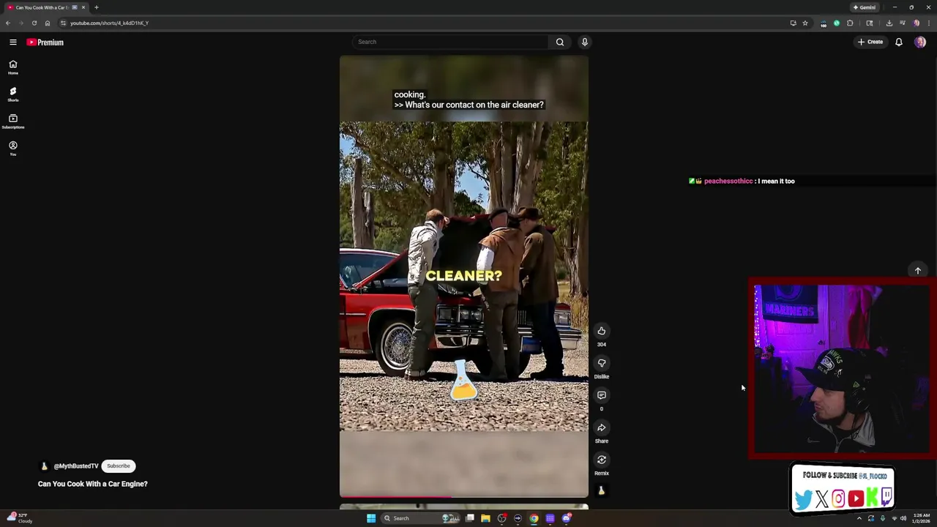
Task: Open the Create menu button
Action: pos(870,42)
